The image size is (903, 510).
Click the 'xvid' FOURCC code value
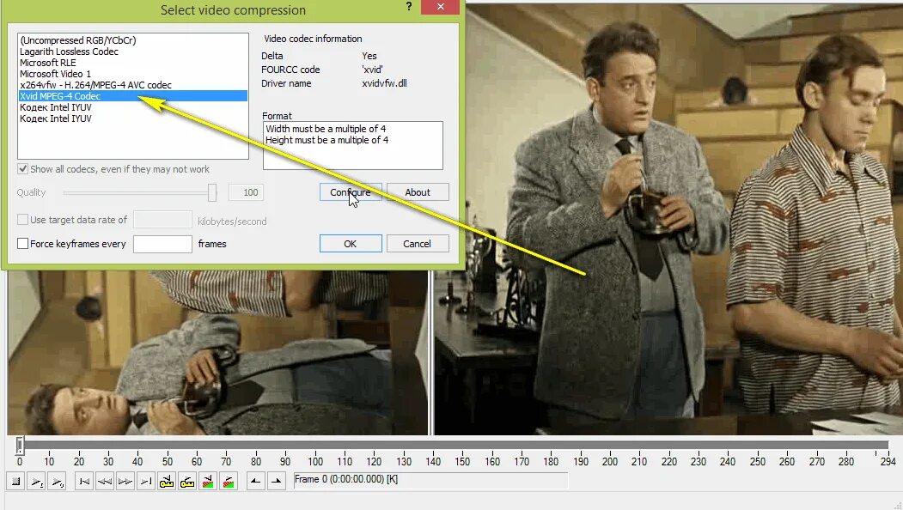pyautogui.click(x=372, y=69)
